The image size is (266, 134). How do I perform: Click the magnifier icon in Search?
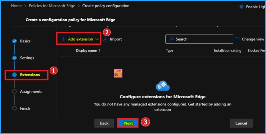pos(171,39)
